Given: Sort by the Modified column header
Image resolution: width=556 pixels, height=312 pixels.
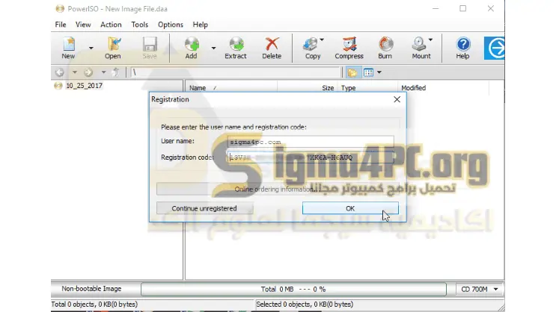Looking at the screenshot, I should click(x=414, y=88).
